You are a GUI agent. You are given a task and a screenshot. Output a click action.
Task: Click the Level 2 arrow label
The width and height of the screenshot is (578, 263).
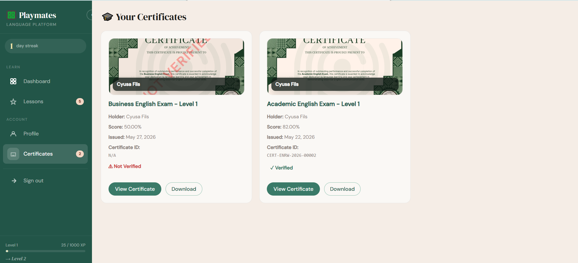(x=16, y=259)
